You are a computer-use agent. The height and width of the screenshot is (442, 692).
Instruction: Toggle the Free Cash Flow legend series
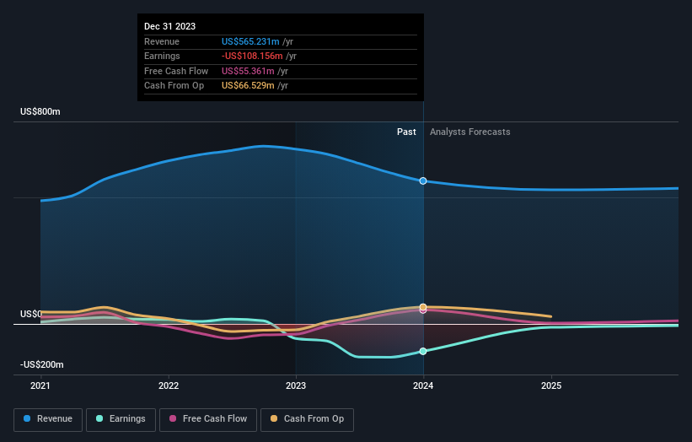[x=208, y=419]
